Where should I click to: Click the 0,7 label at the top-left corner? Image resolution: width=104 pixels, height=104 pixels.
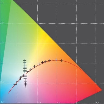(2, 3)
